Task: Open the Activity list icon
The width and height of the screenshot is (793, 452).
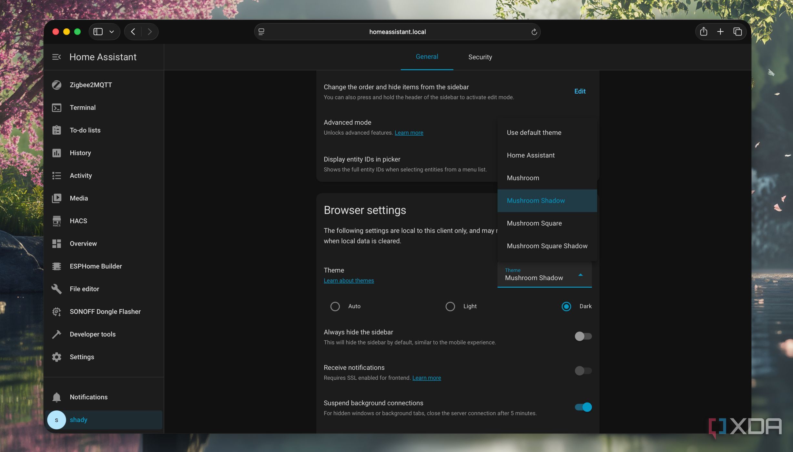Action: point(56,176)
